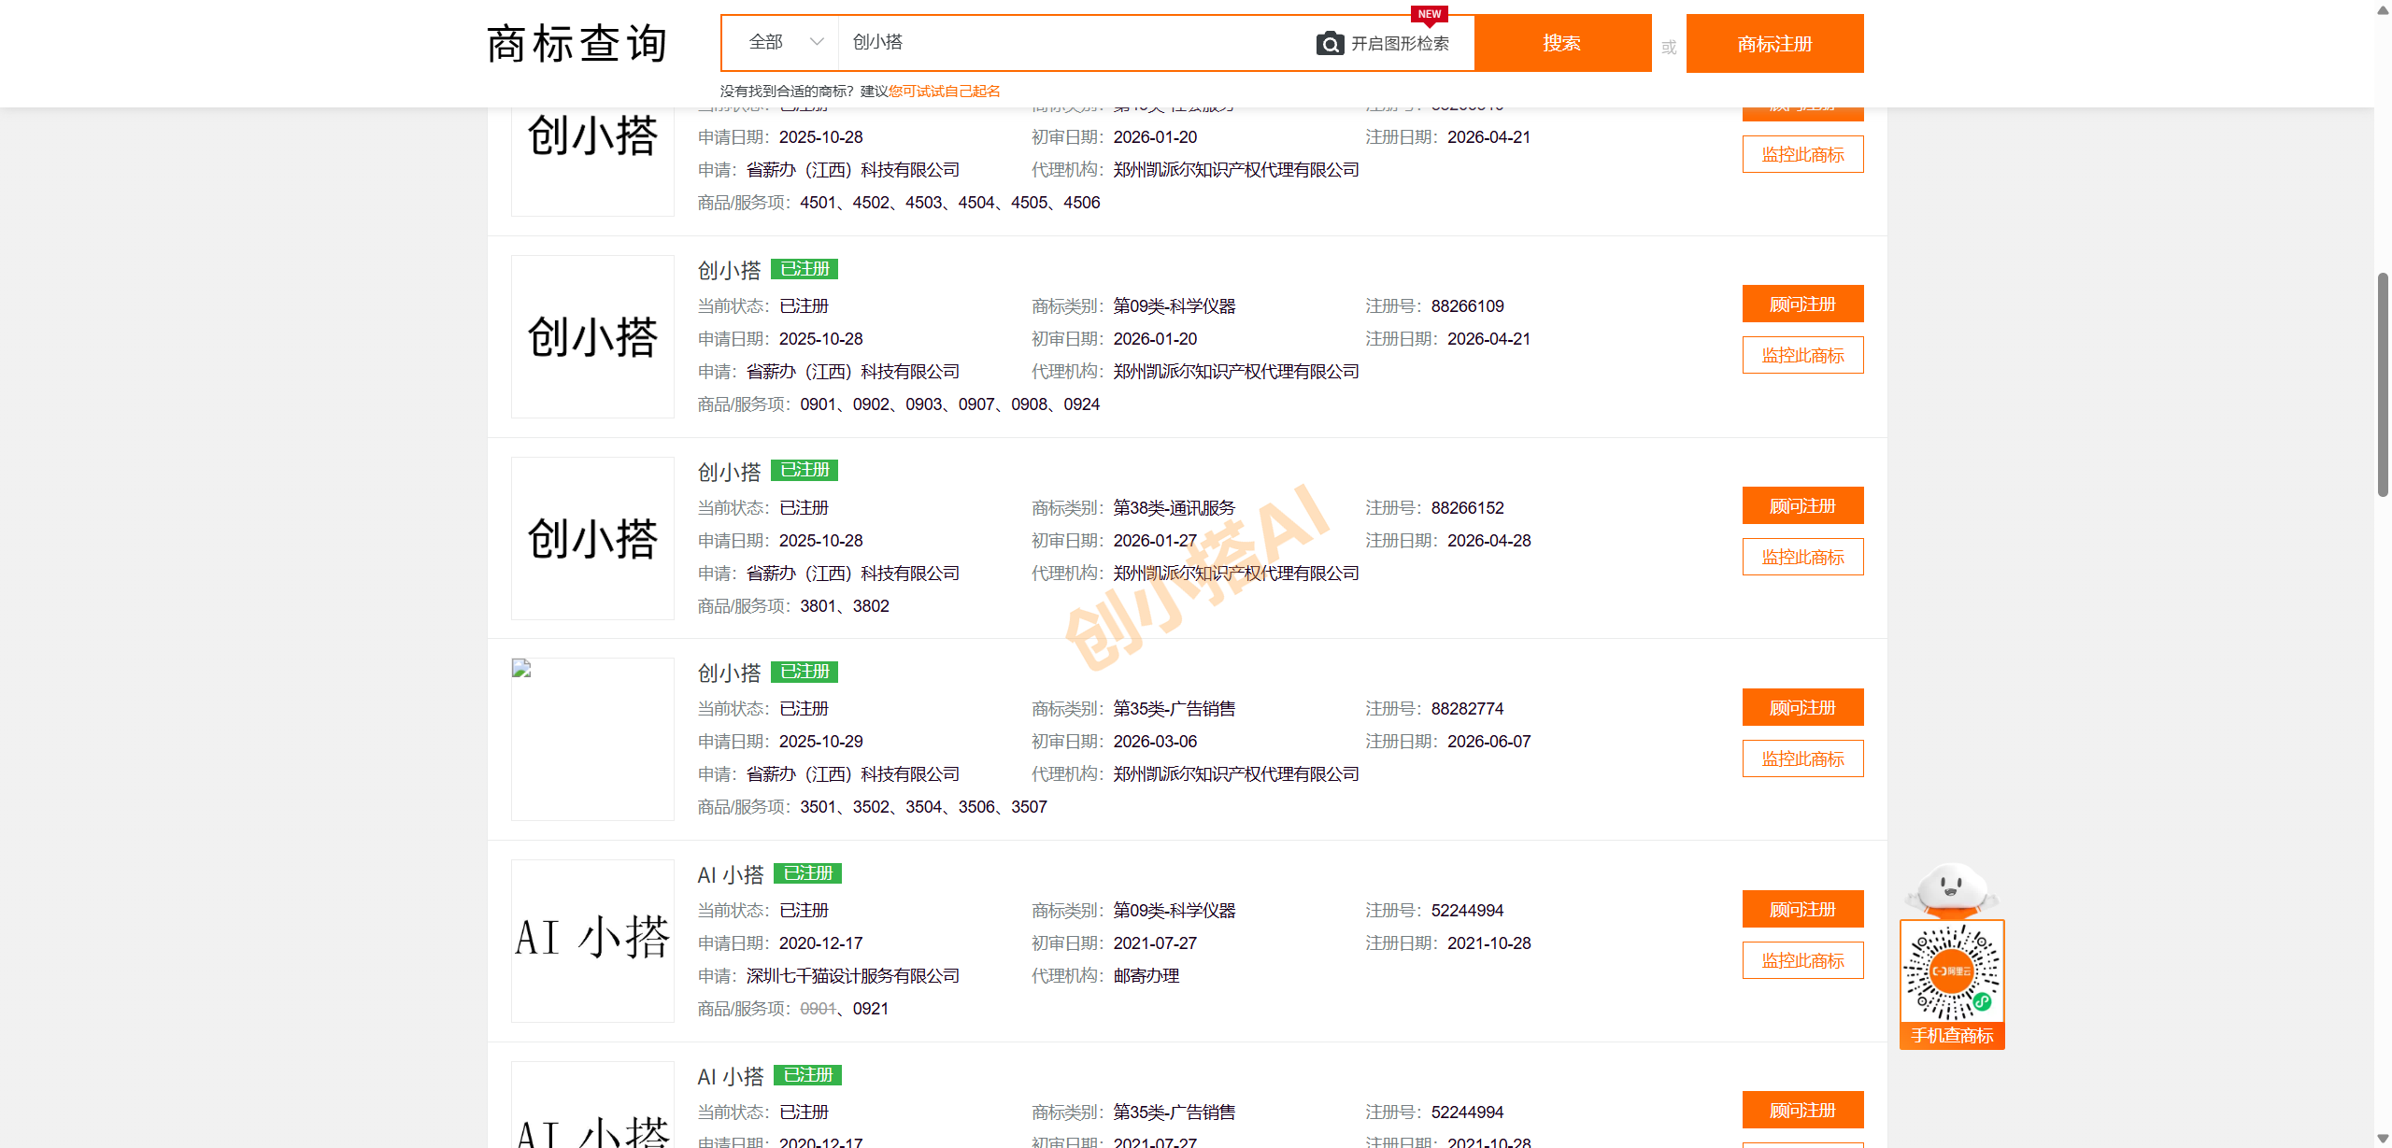Screen dimensions: 2392x1148
Task: Click application date 2025-10-29
Action: pyautogui.click(x=821, y=742)
